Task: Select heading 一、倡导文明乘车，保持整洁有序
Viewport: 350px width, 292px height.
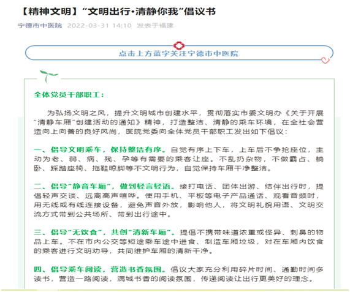Action: (100, 149)
